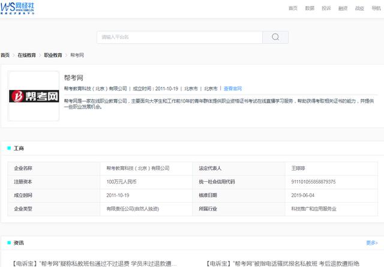This screenshot has height=267, width=384.
Task: Navigate to 职业教育 breadcrumb
Action: click(x=53, y=55)
